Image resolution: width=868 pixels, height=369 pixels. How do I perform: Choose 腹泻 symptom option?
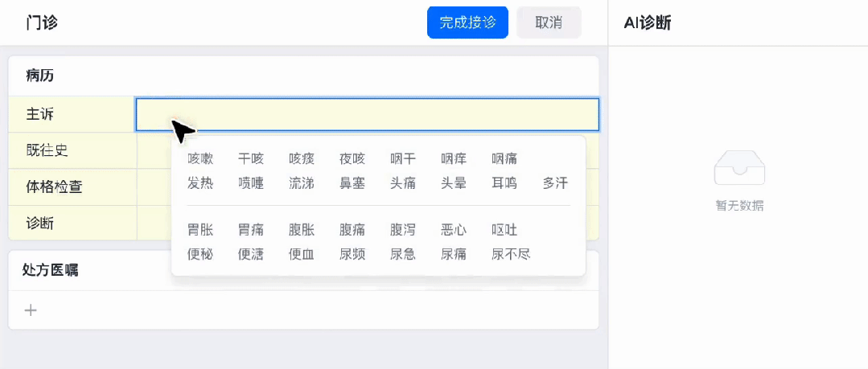[403, 231]
